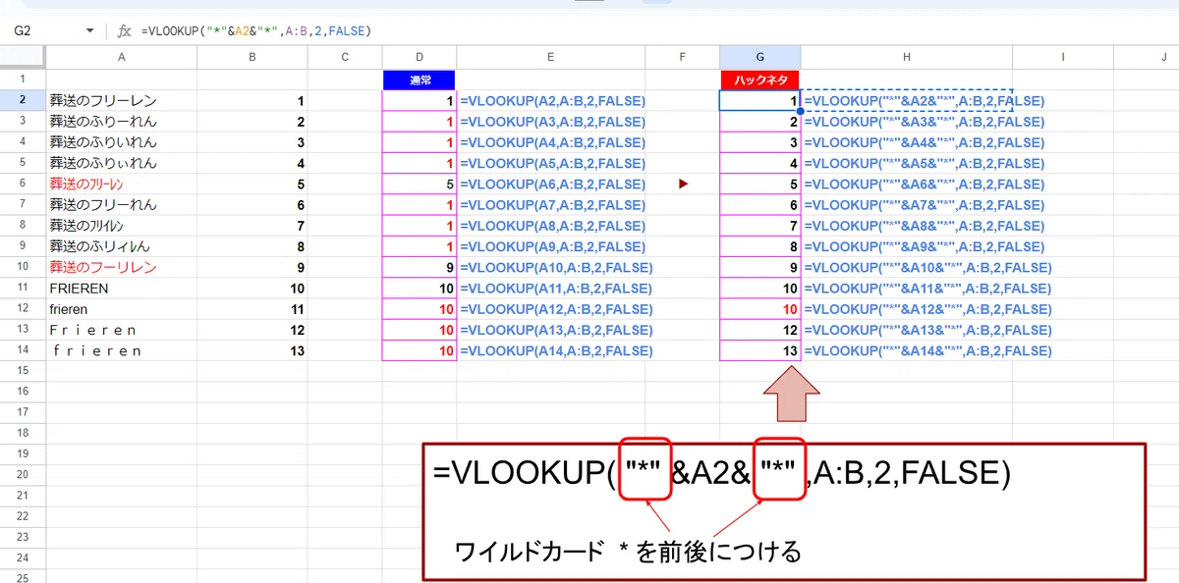Select column D result 5 in row 6
The height and width of the screenshot is (583, 1179).
point(420,184)
